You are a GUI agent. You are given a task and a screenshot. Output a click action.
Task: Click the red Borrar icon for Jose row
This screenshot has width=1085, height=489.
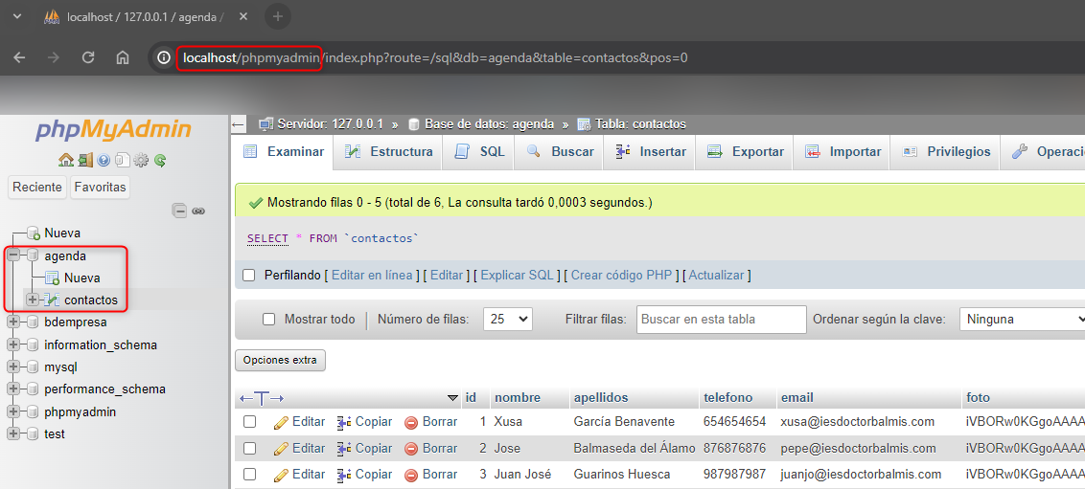tap(411, 449)
